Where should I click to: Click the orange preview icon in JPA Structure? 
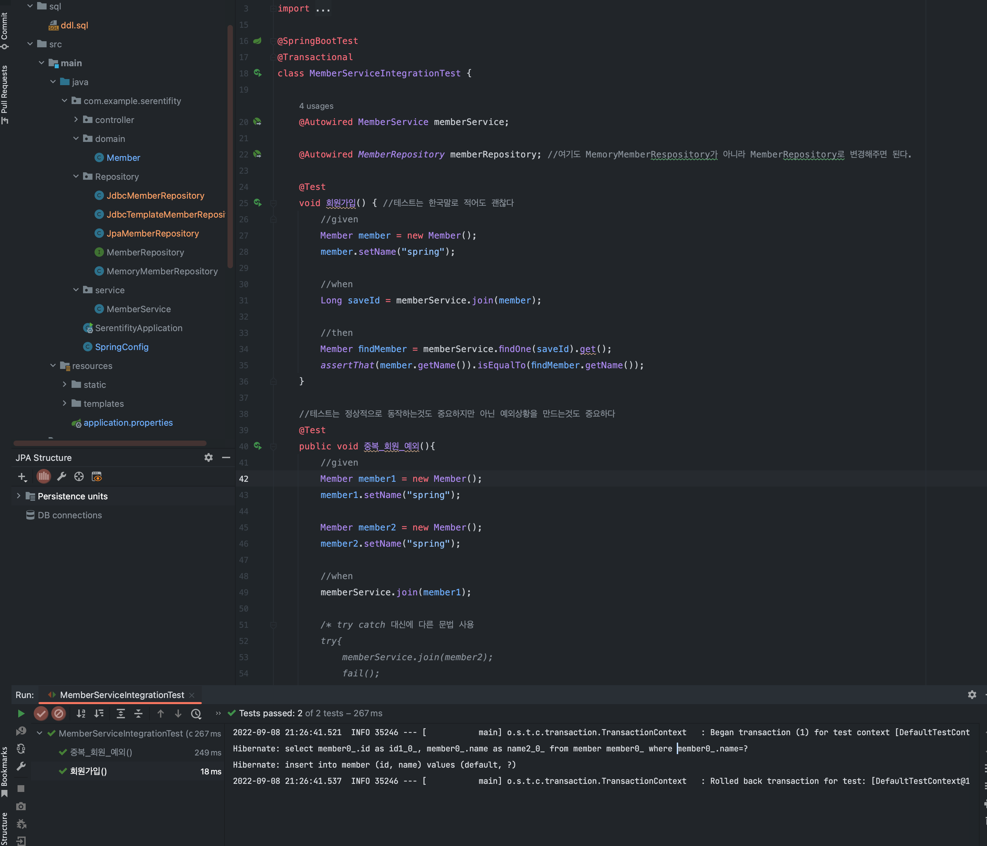click(x=97, y=476)
